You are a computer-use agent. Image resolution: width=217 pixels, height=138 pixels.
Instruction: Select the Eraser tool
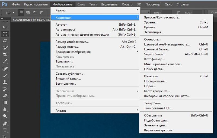[5, 96]
